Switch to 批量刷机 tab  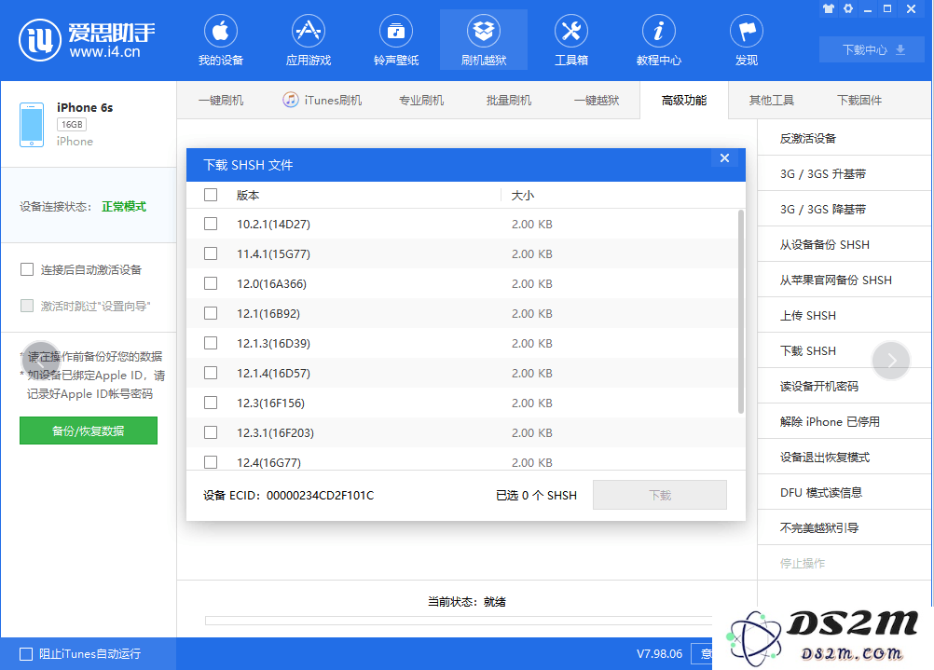[509, 100]
